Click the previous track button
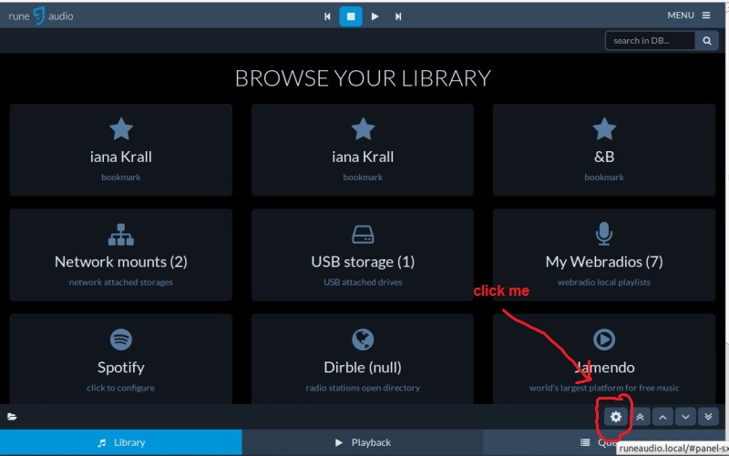The width and height of the screenshot is (729, 456). point(327,16)
